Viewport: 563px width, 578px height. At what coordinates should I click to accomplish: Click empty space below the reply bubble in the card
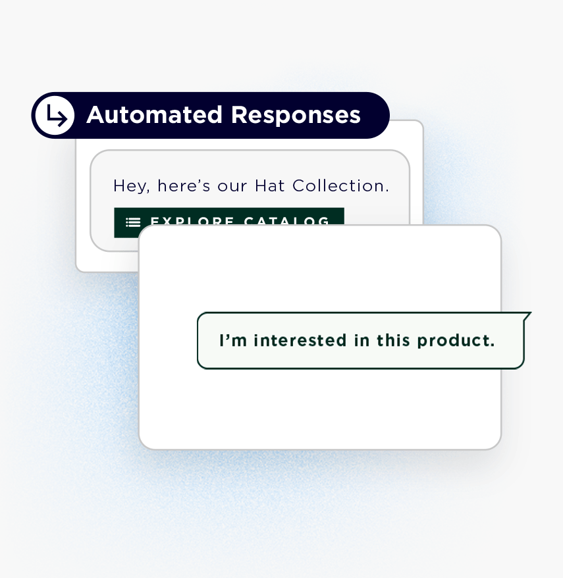click(320, 408)
